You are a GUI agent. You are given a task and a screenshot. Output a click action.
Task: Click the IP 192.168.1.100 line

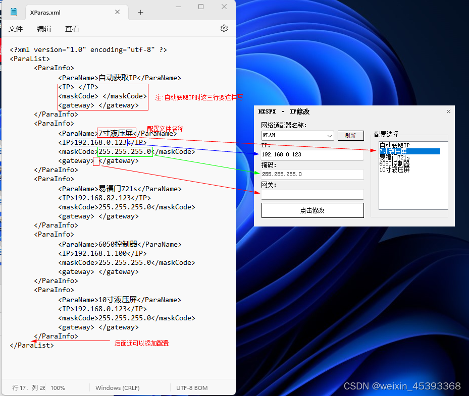pos(102,253)
